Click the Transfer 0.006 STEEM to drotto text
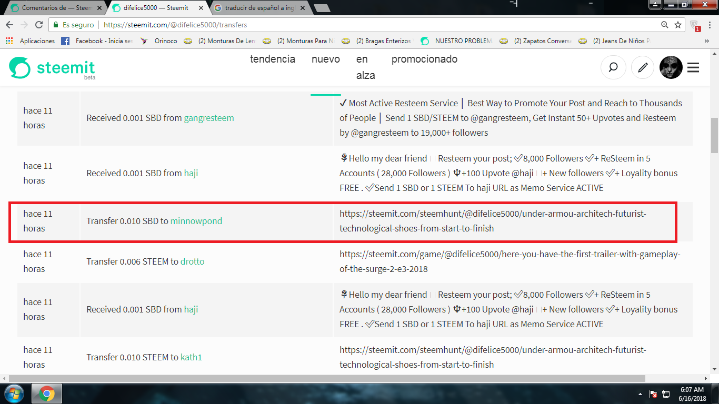This screenshot has height=404, width=719. 145,261
